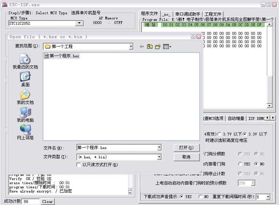Click the hex view scrollbar down arrow

(x=270, y=106)
